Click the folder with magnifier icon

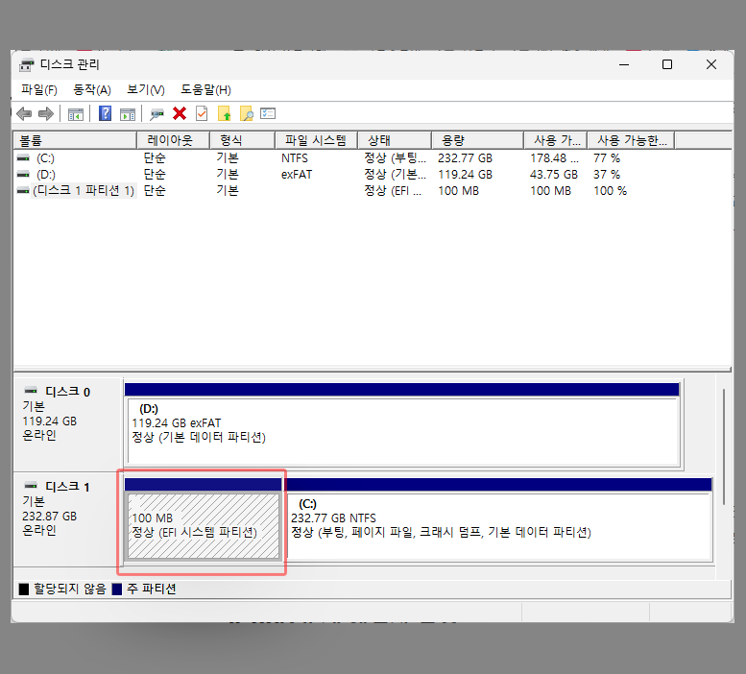247,113
